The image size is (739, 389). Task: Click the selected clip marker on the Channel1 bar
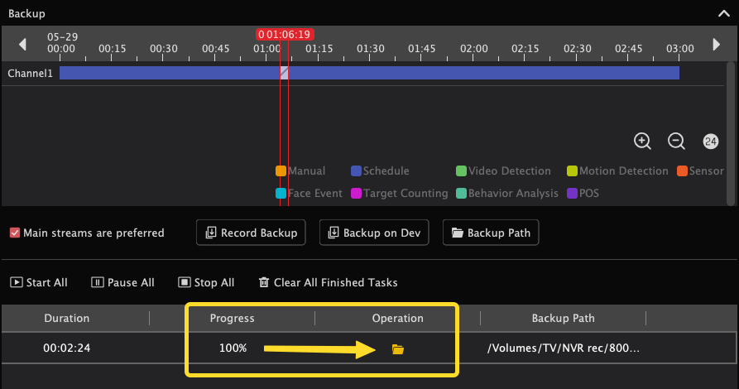tap(284, 73)
